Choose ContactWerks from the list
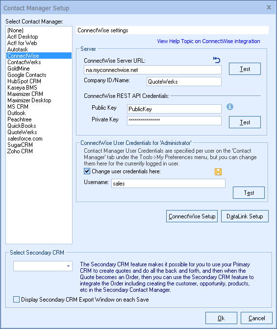This screenshot has height=329, width=277. tap(39, 62)
